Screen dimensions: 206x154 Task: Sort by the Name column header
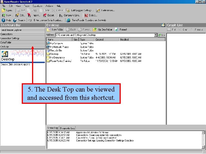click(x=59, y=39)
